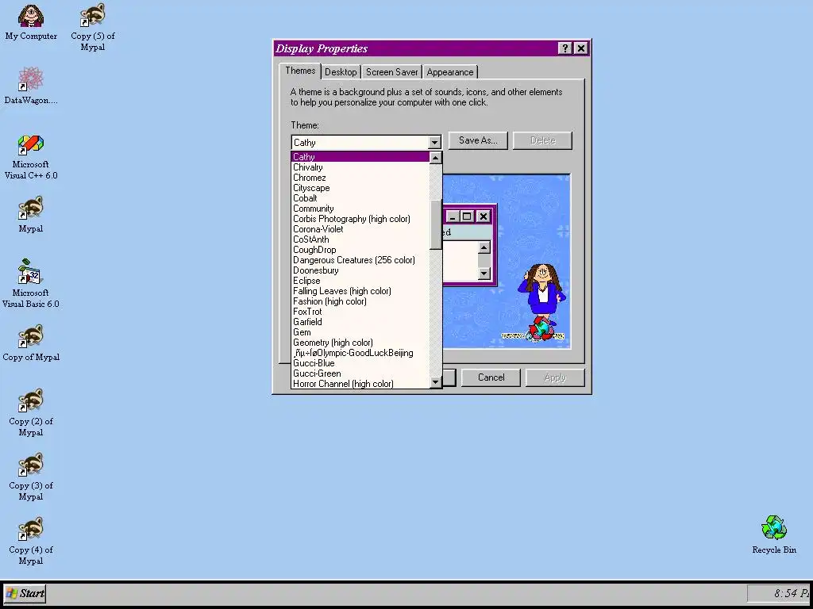Open the My Computer desktop icon
Image resolution: width=813 pixels, height=609 pixels.
[x=31, y=23]
